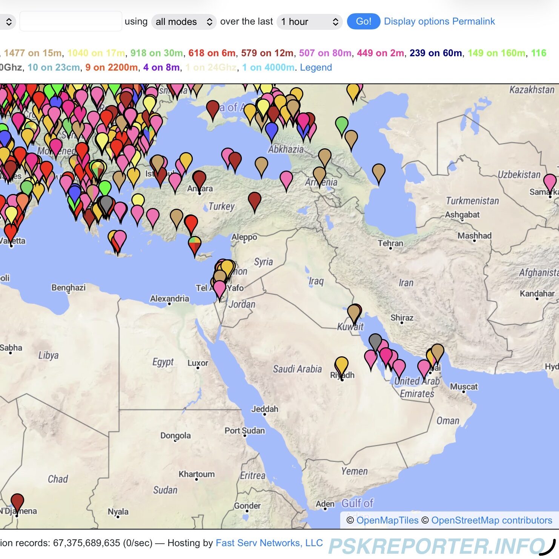Expand the "1 hour" time range dropdown
Image resolution: width=559 pixels, height=559 pixels.
click(309, 22)
